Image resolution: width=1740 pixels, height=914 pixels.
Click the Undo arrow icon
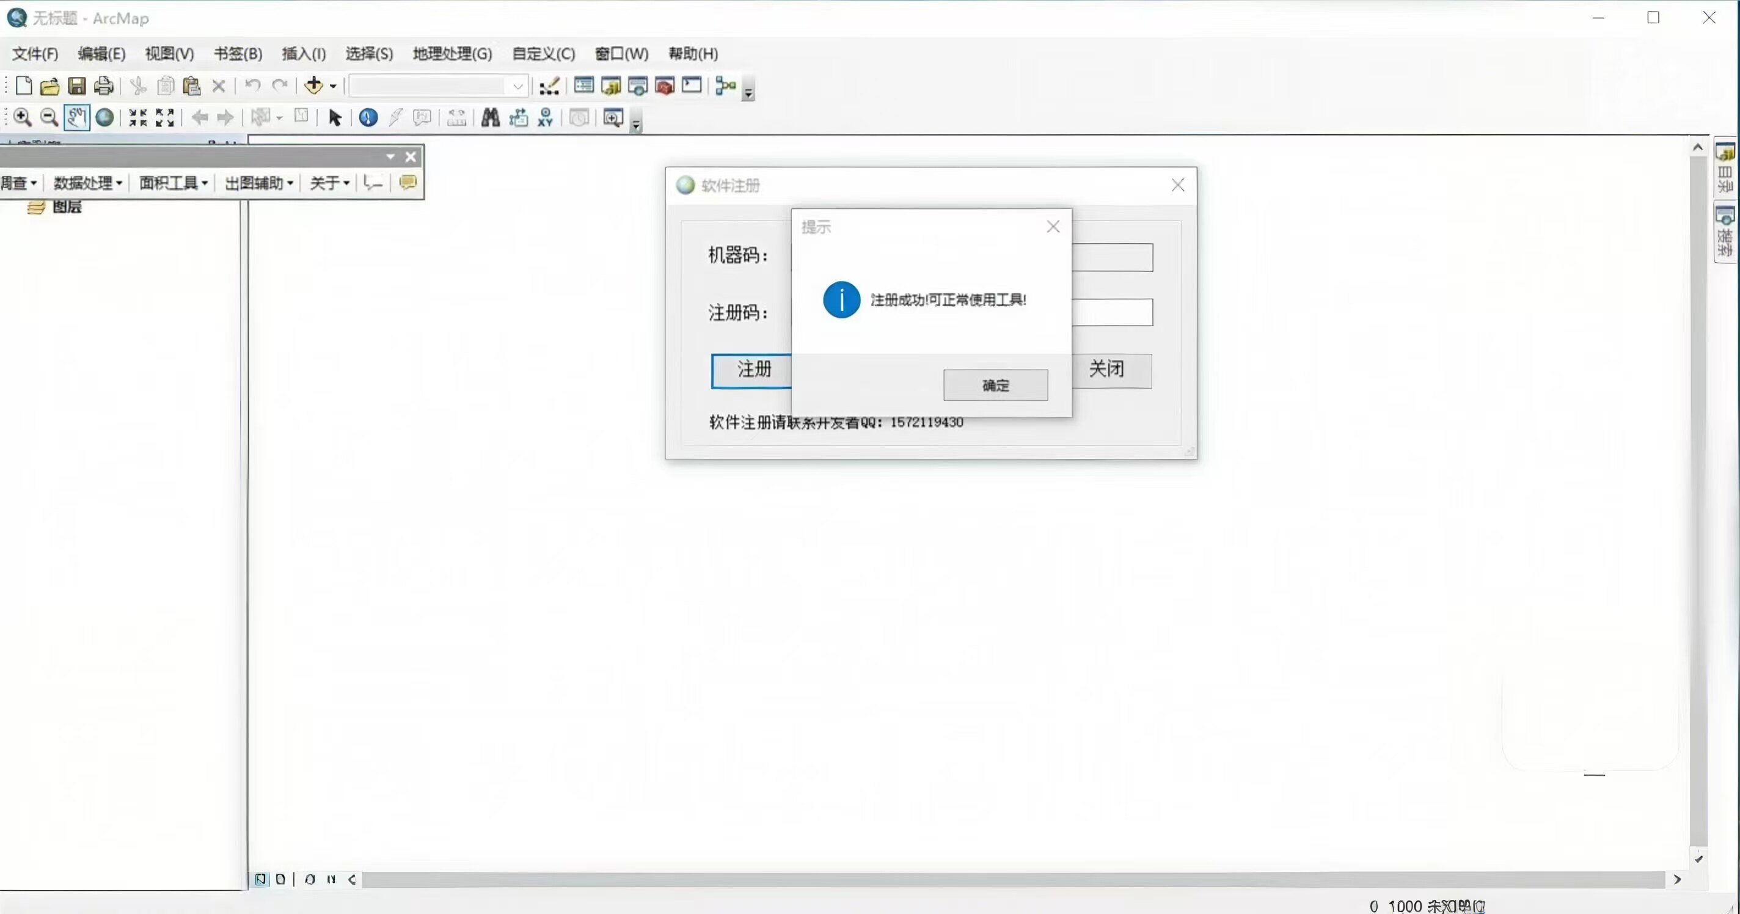point(252,85)
